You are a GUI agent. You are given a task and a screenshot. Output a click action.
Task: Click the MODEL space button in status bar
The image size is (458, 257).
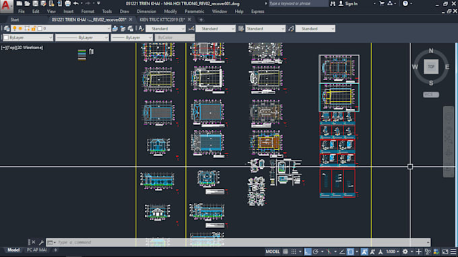pyautogui.click(x=272, y=252)
